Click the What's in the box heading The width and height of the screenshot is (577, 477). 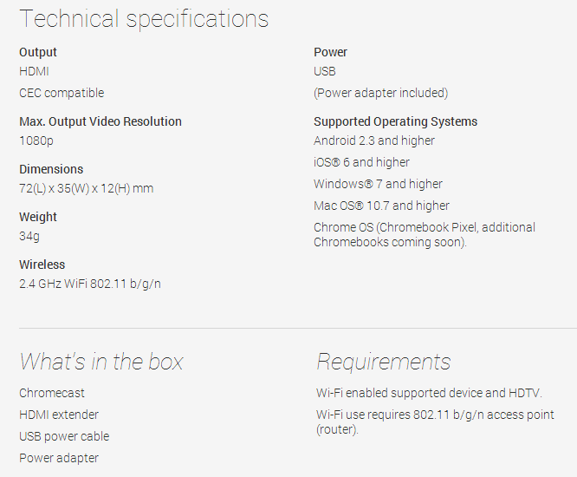tap(101, 362)
